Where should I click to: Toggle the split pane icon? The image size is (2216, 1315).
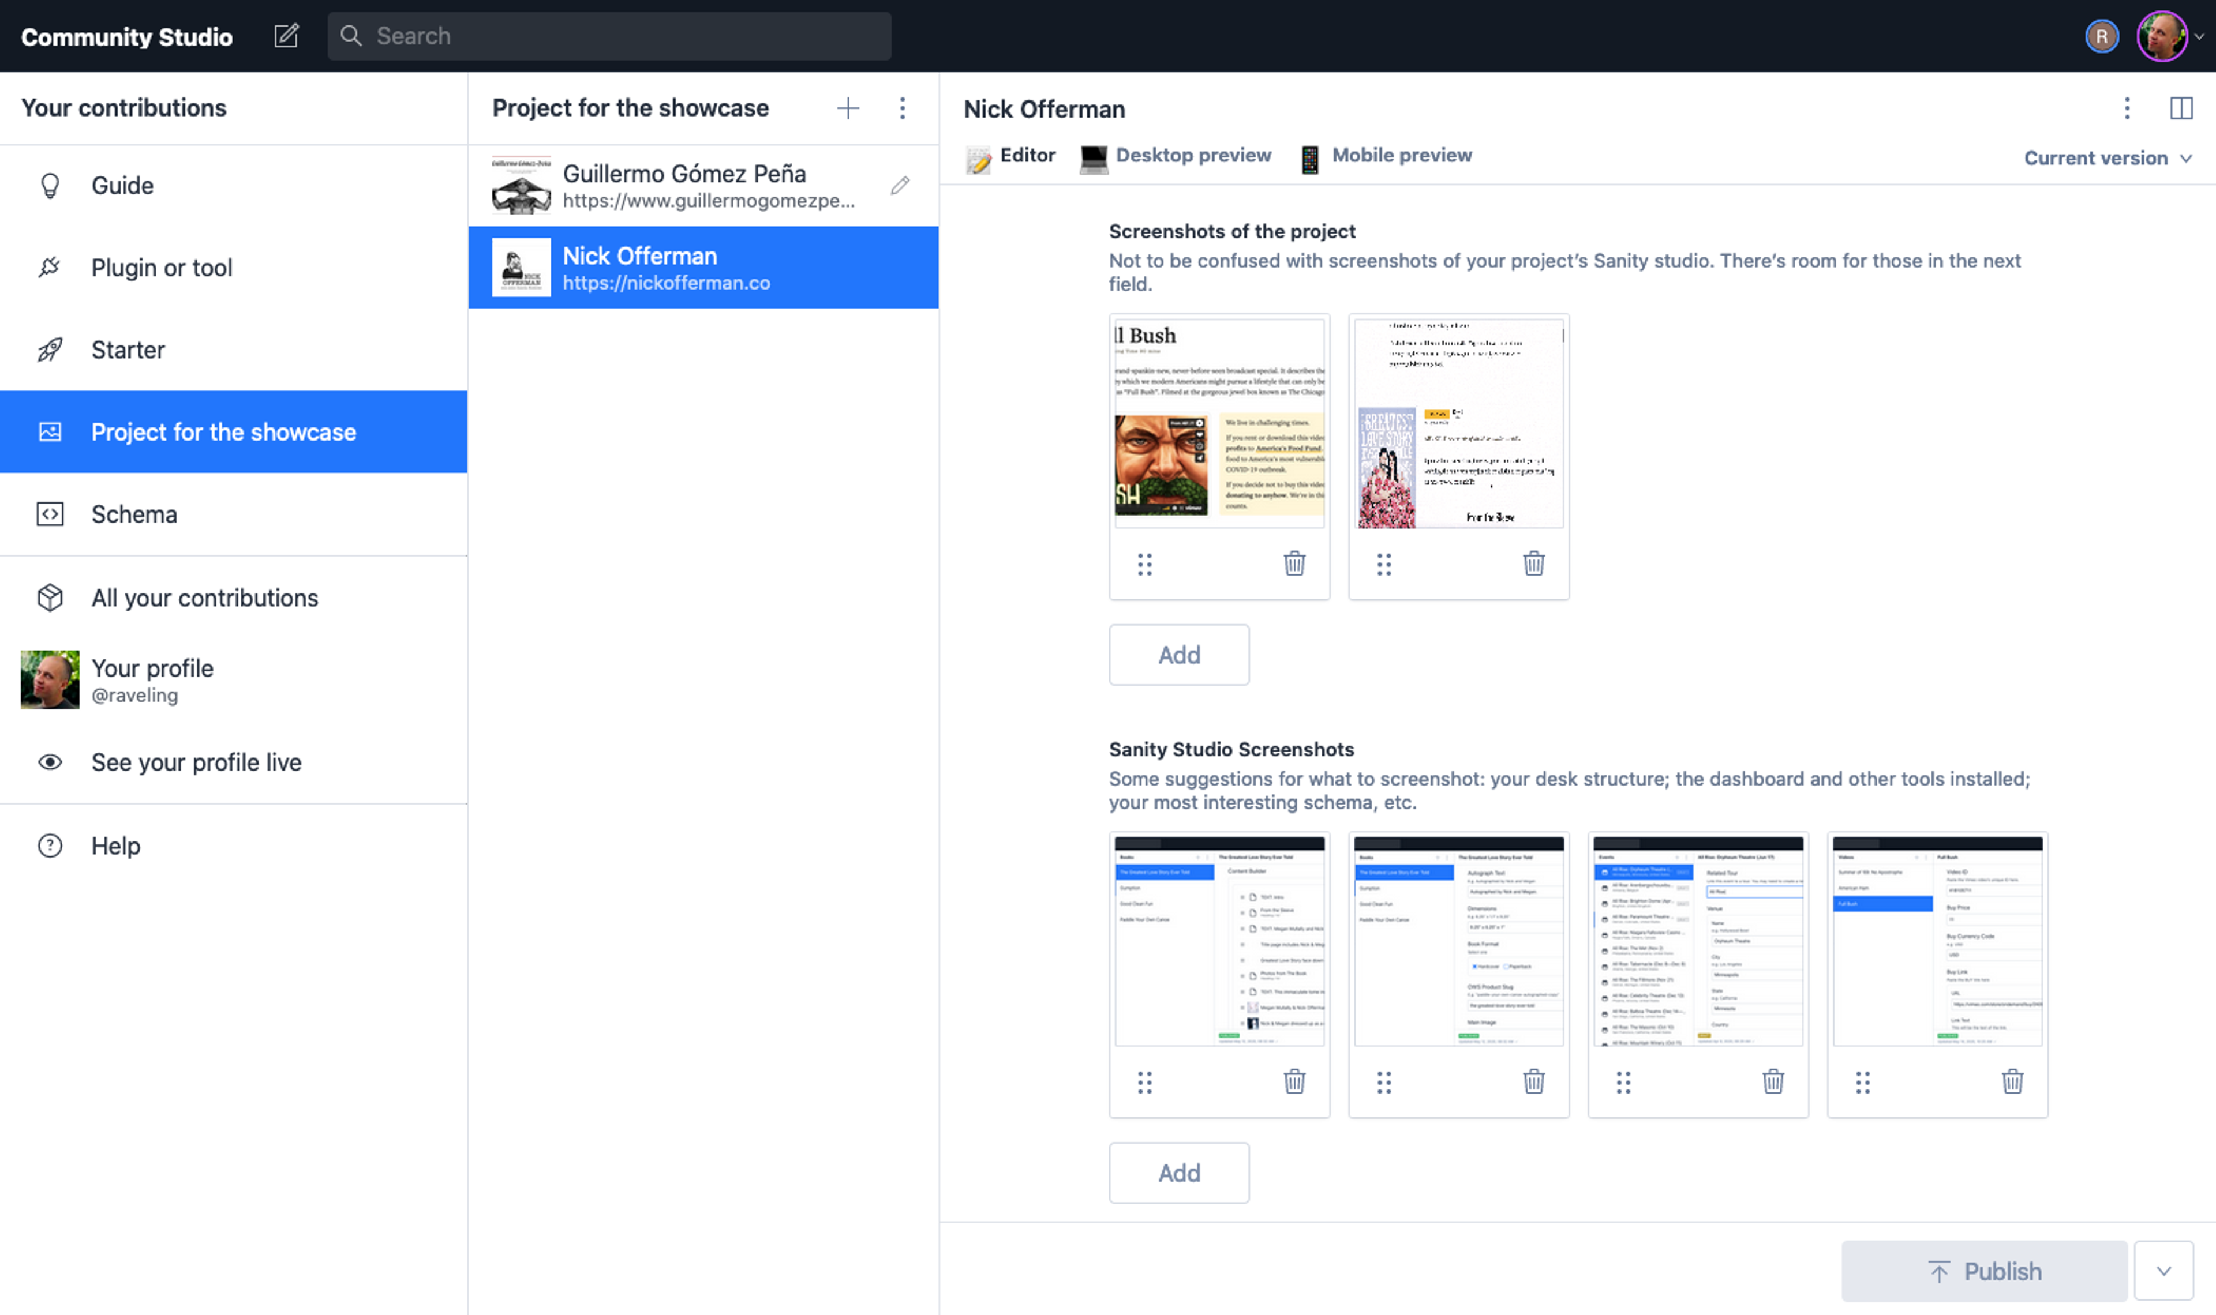click(2181, 108)
